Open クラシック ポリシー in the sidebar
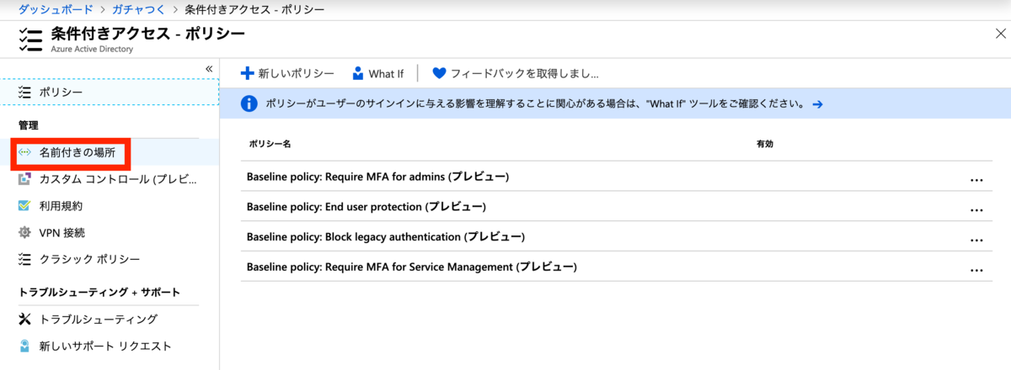Image resolution: width=1011 pixels, height=370 pixels. coord(110,259)
